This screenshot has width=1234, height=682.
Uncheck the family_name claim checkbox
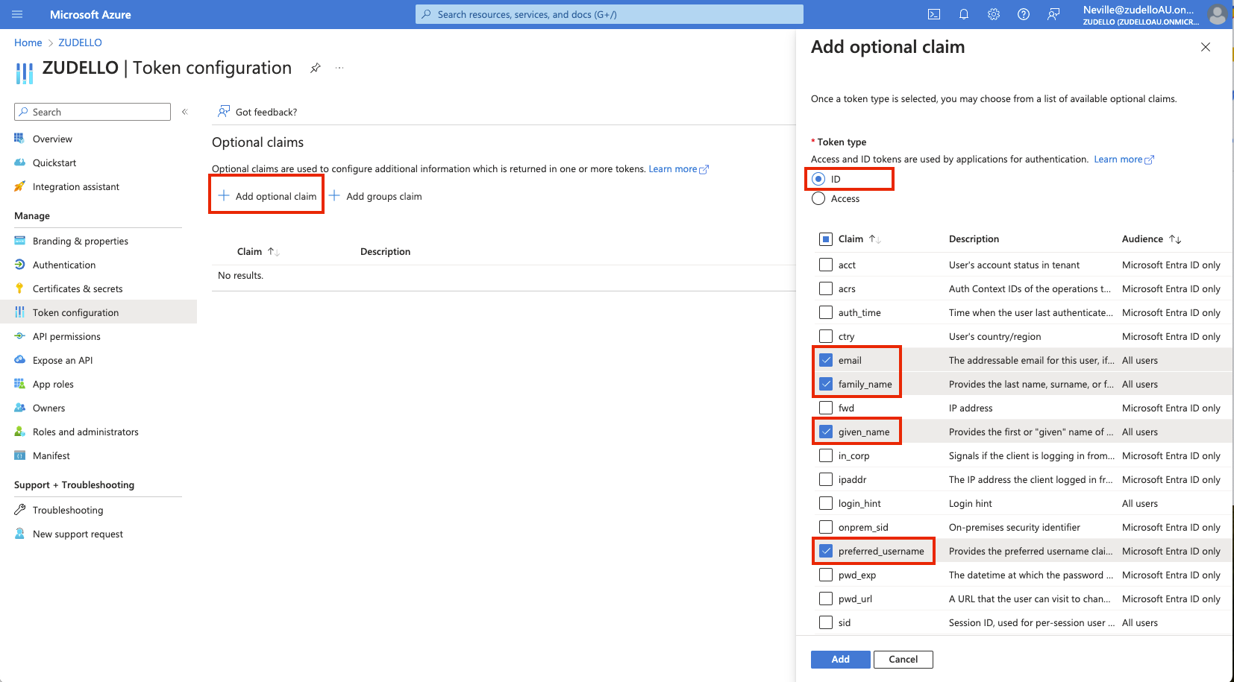click(x=826, y=384)
